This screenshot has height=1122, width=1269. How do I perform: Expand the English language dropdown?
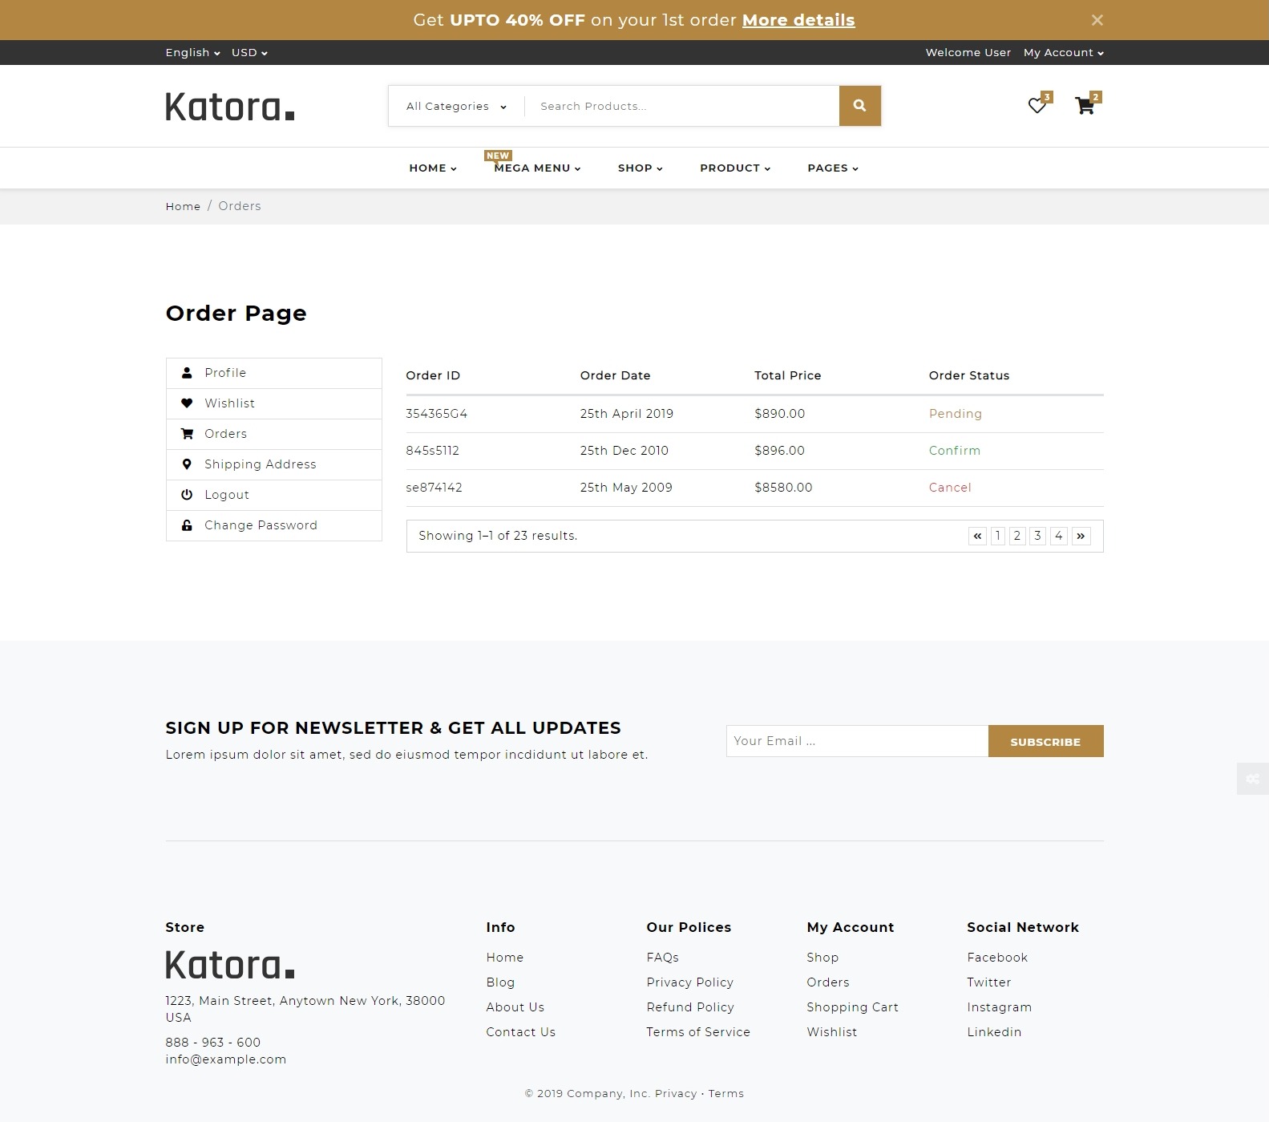(x=192, y=53)
